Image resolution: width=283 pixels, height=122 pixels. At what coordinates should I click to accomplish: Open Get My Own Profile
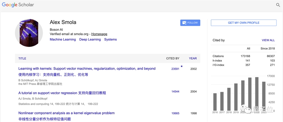click(244, 23)
